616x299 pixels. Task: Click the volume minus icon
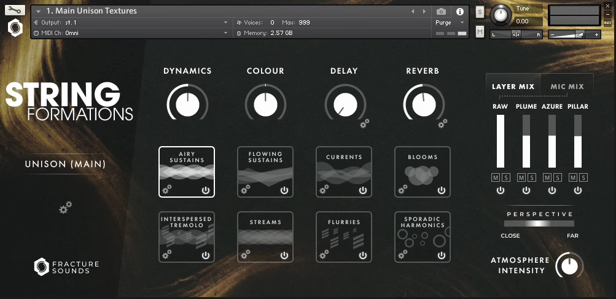click(x=552, y=34)
